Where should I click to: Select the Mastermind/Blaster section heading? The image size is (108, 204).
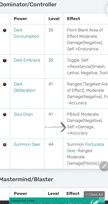pyautogui.click(x=26, y=180)
